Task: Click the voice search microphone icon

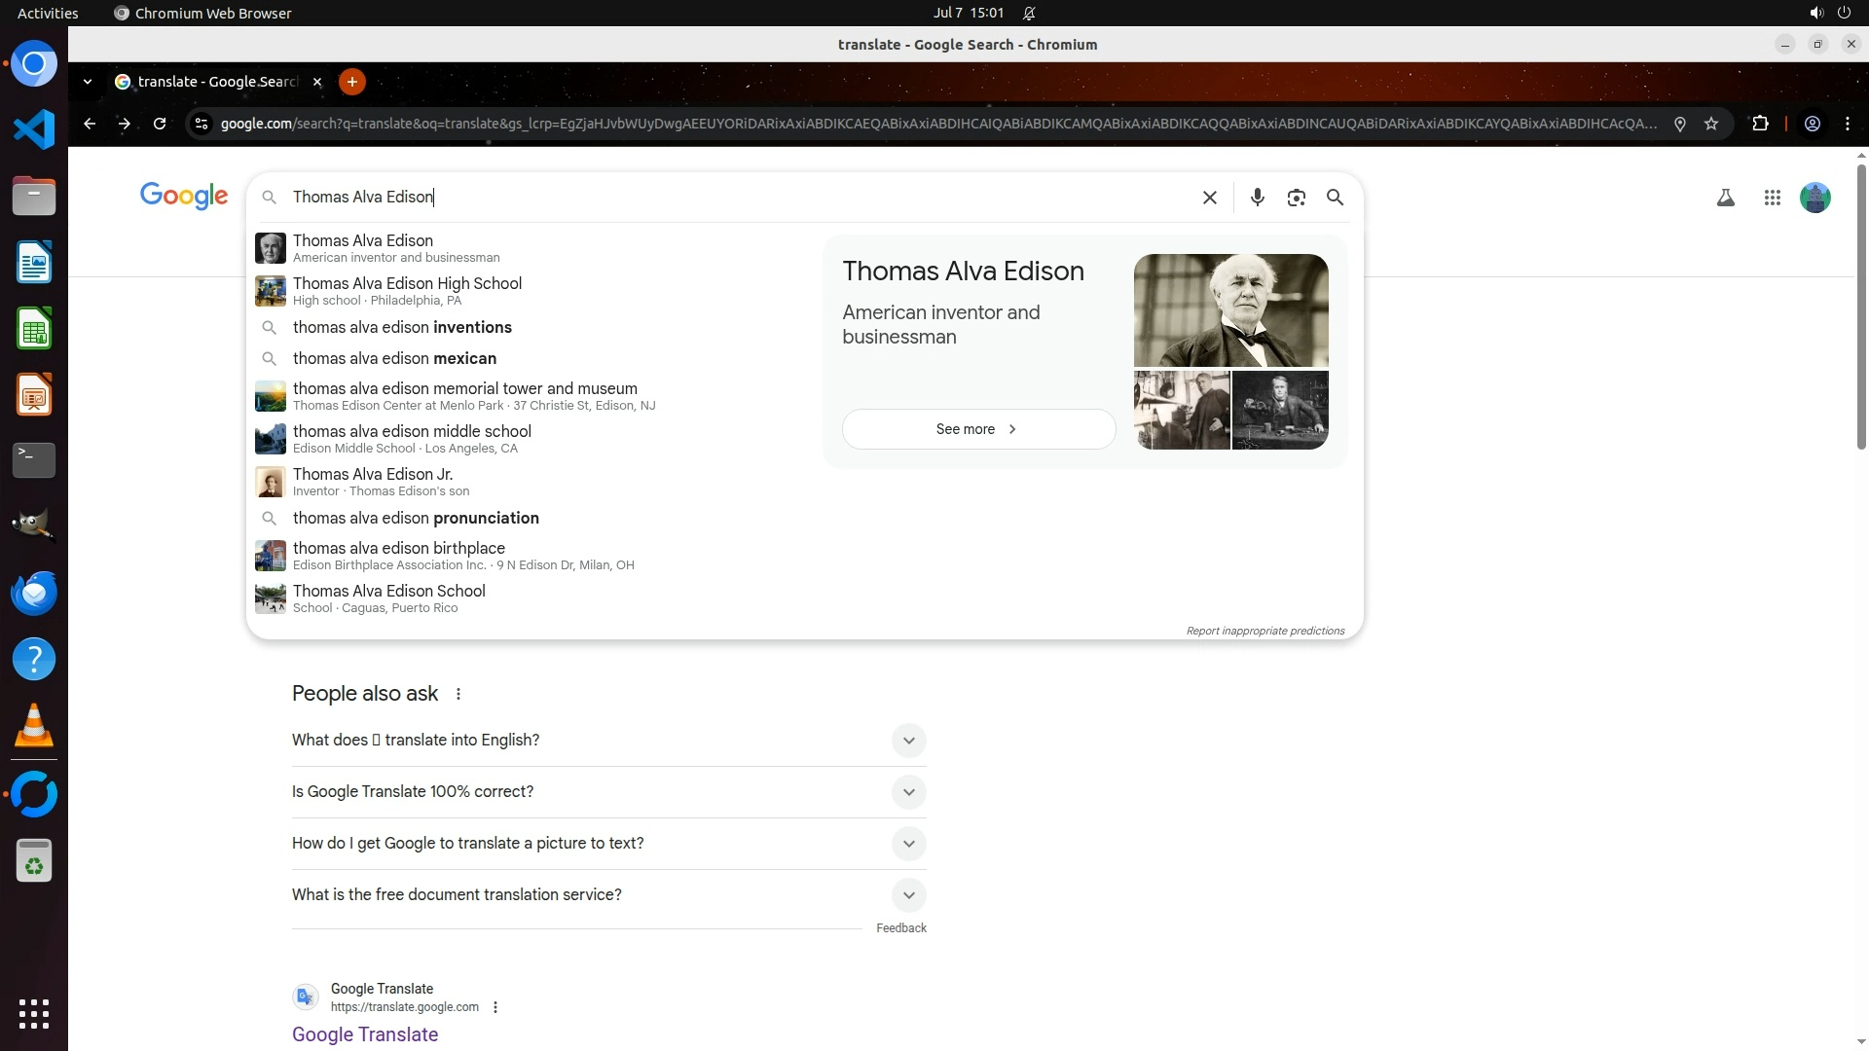Action: (x=1257, y=198)
